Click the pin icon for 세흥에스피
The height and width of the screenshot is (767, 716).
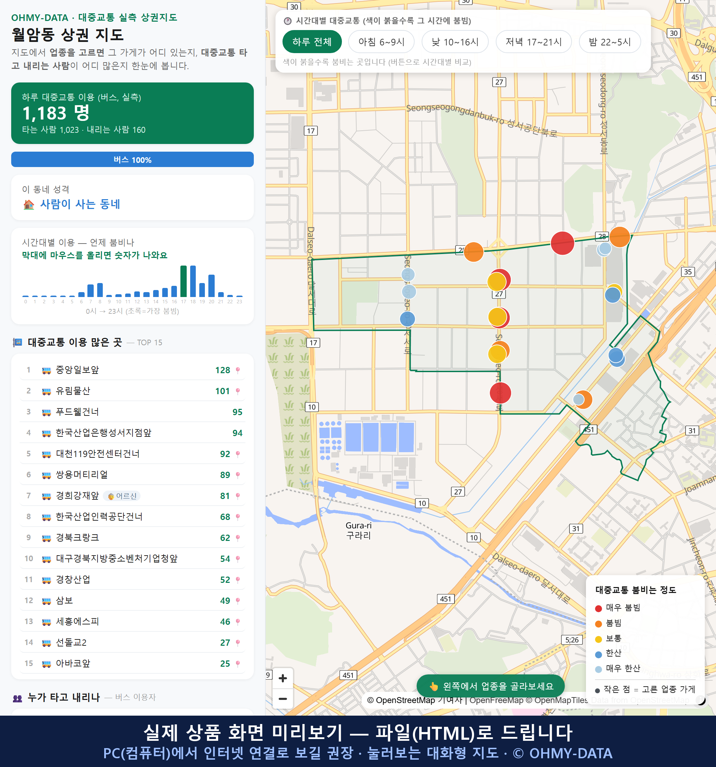point(238,621)
